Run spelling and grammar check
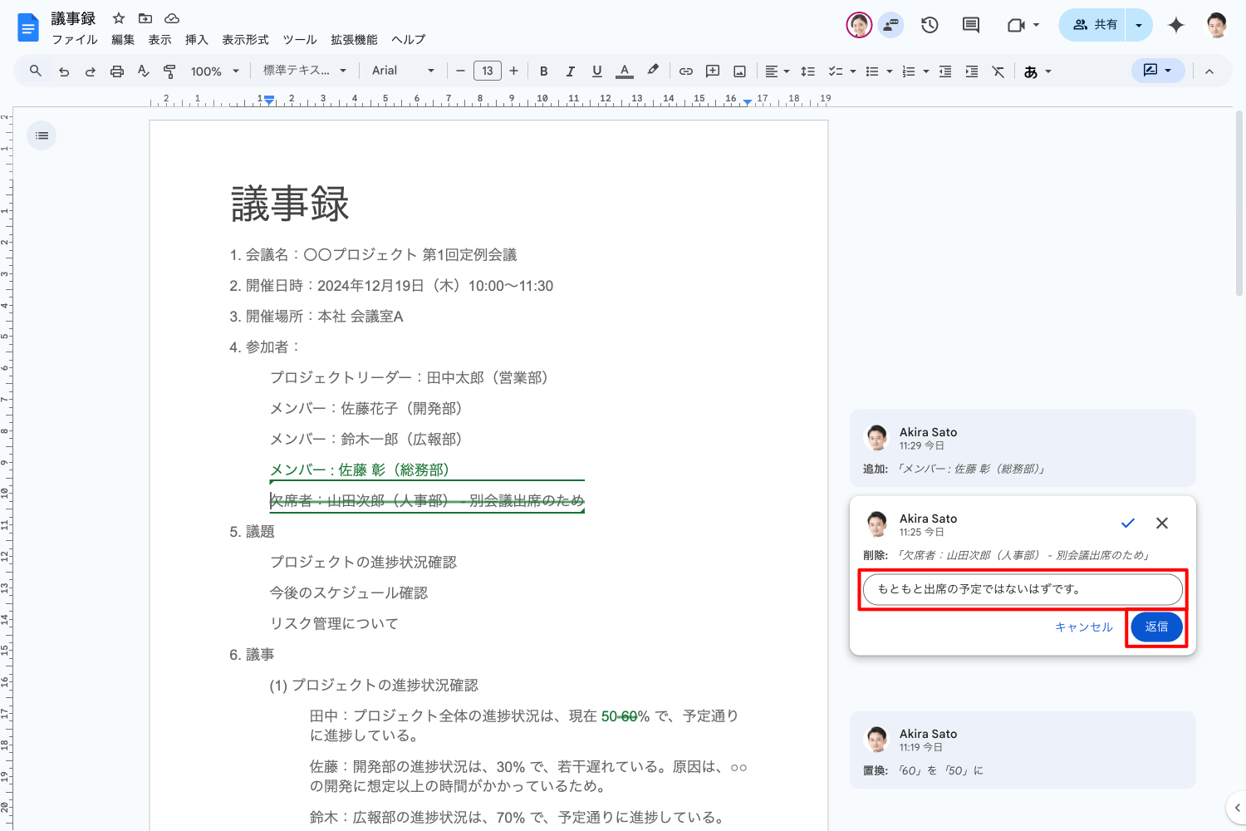Viewport: 1246px width, 831px height. (144, 71)
